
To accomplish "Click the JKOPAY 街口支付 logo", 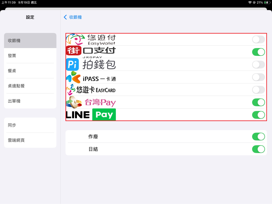I will click(91, 52).
